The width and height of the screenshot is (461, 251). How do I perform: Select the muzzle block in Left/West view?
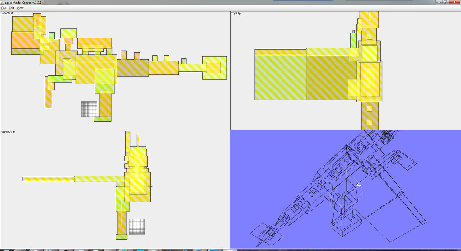214,68
